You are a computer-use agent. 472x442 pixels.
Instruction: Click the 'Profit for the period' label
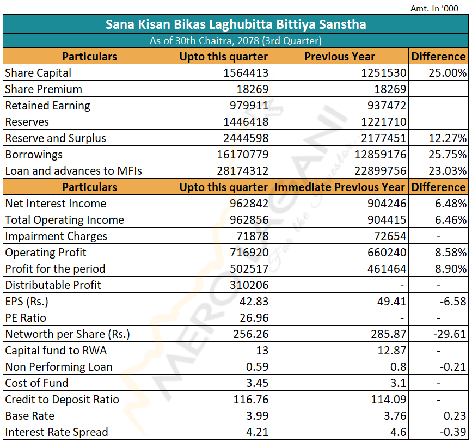55,269
